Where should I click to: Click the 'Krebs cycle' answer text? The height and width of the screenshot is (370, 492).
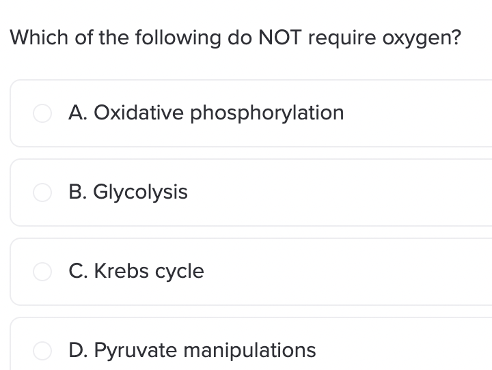tap(149, 271)
